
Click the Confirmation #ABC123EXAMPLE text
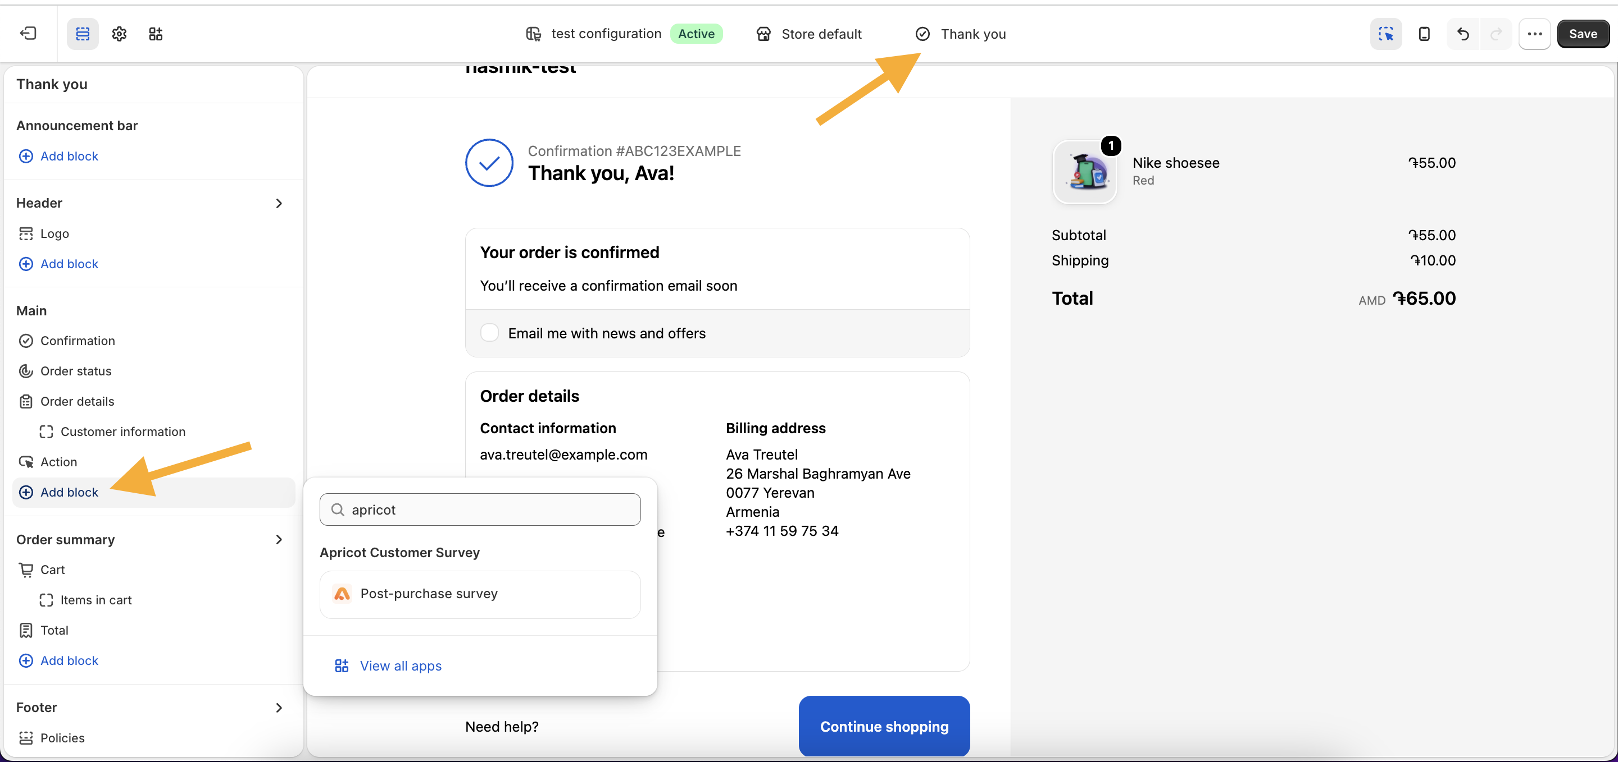click(x=634, y=151)
